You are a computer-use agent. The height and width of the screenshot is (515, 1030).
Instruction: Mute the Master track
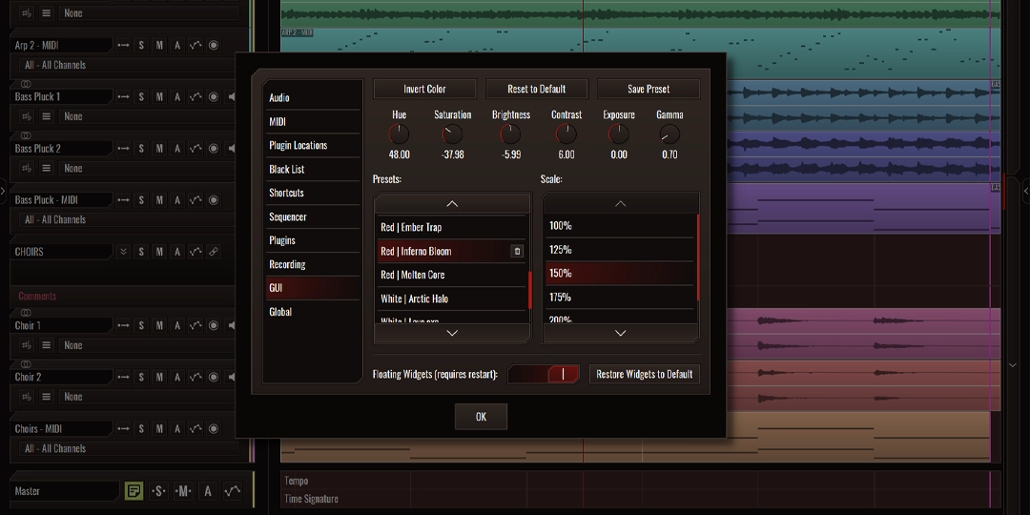[x=183, y=491]
